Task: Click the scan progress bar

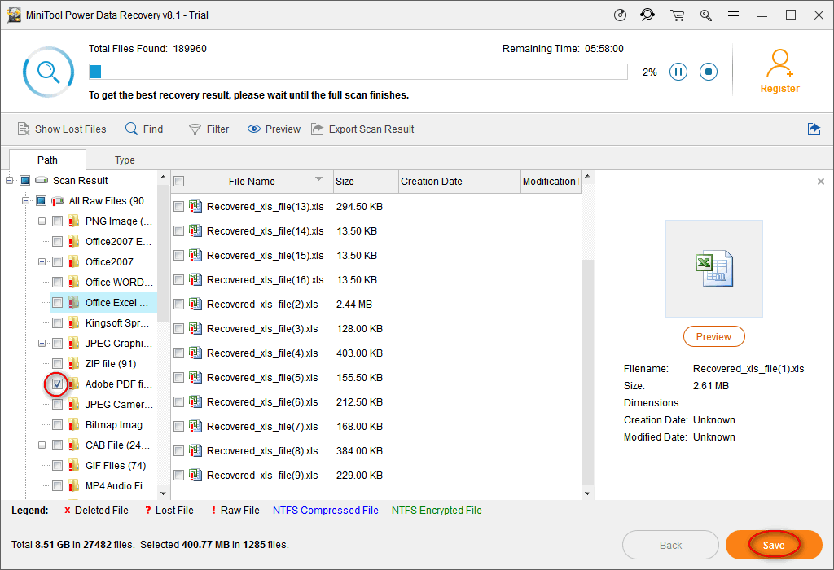Action: pos(358,72)
